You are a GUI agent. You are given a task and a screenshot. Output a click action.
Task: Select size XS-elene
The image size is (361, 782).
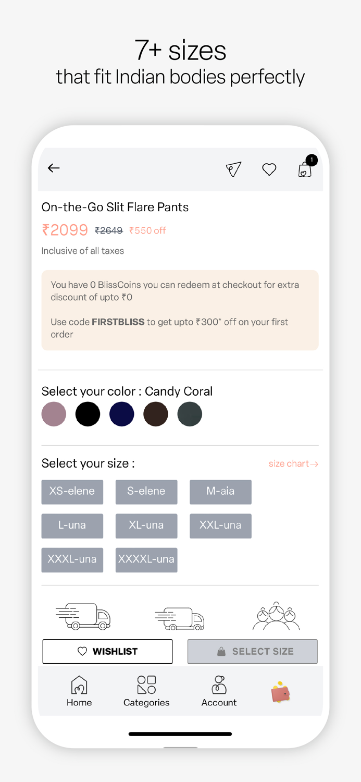(x=72, y=492)
